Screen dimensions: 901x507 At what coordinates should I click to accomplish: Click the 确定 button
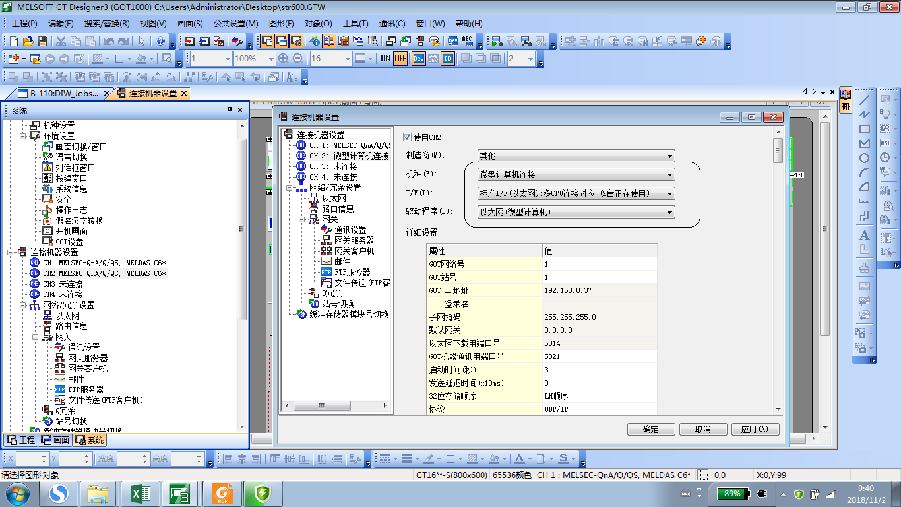pos(650,429)
